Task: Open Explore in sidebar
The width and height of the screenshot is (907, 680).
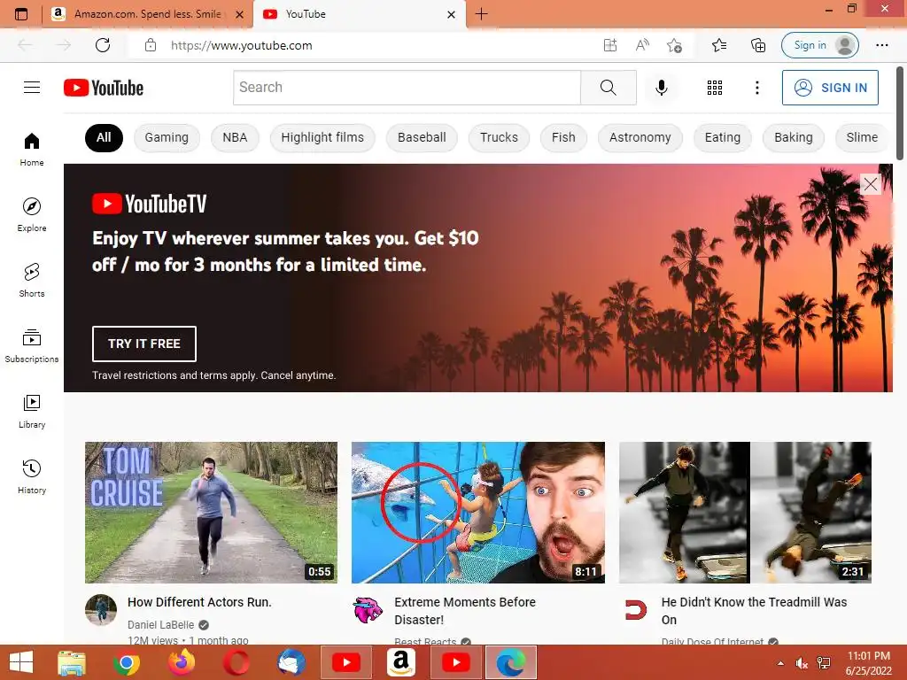Action: 32,214
